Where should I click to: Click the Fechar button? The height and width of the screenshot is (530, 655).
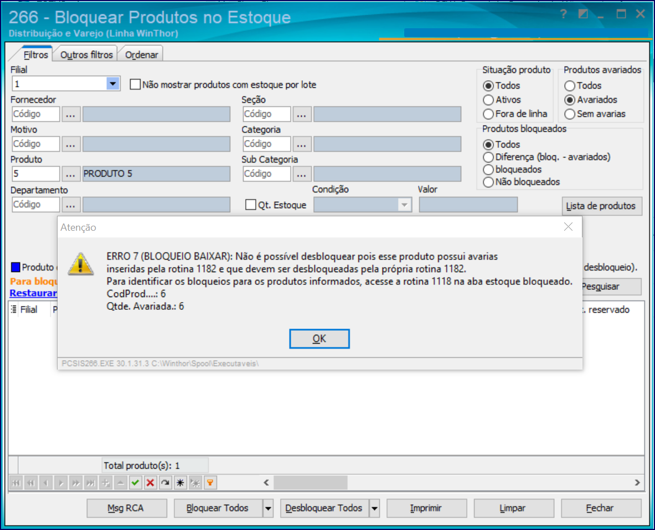click(x=601, y=508)
